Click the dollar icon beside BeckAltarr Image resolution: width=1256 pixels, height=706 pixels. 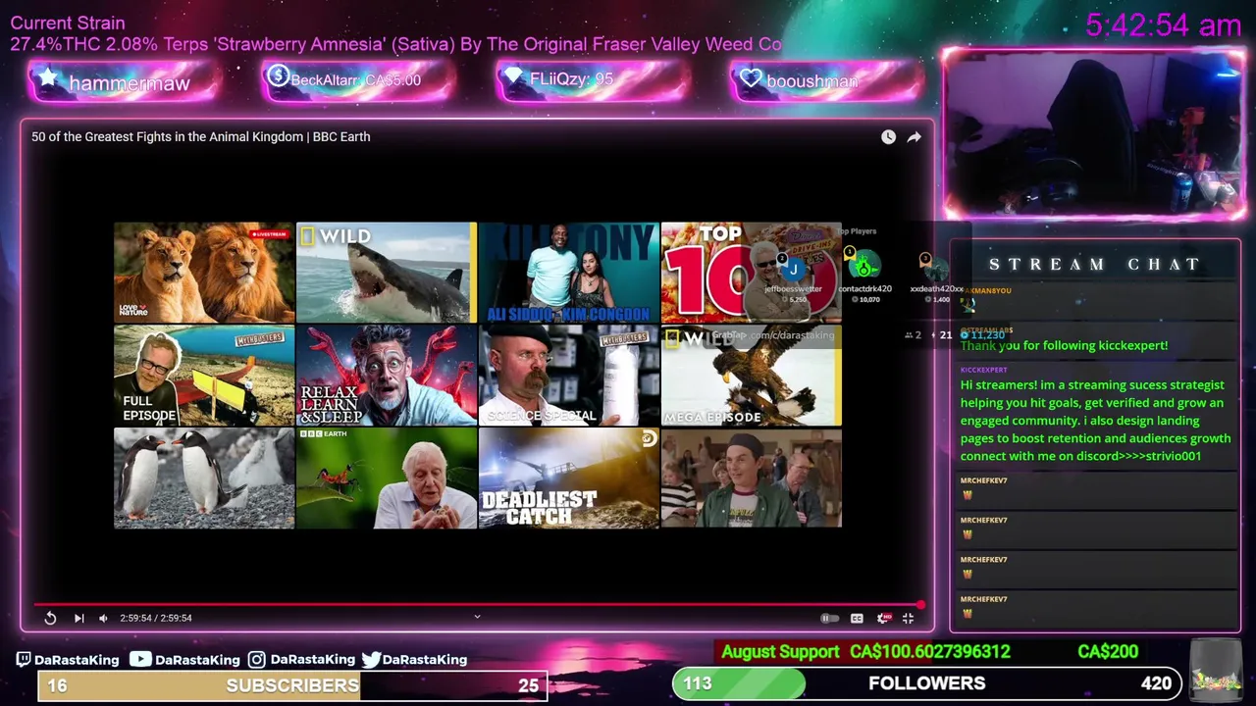pos(278,76)
